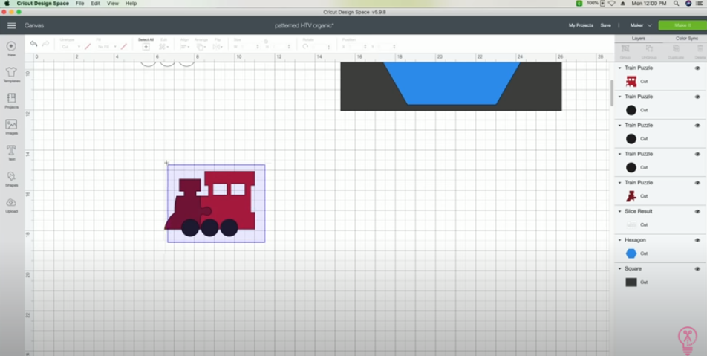Hide the Hexagon layer via eye icon
This screenshot has width=707, height=356.
coord(697,240)
